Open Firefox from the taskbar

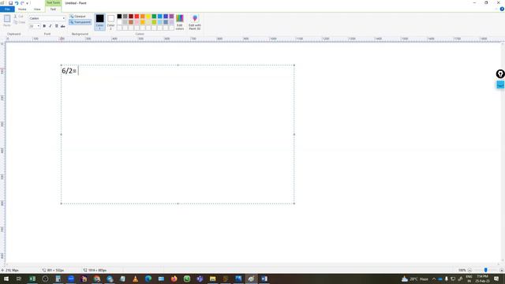(174, 278)
